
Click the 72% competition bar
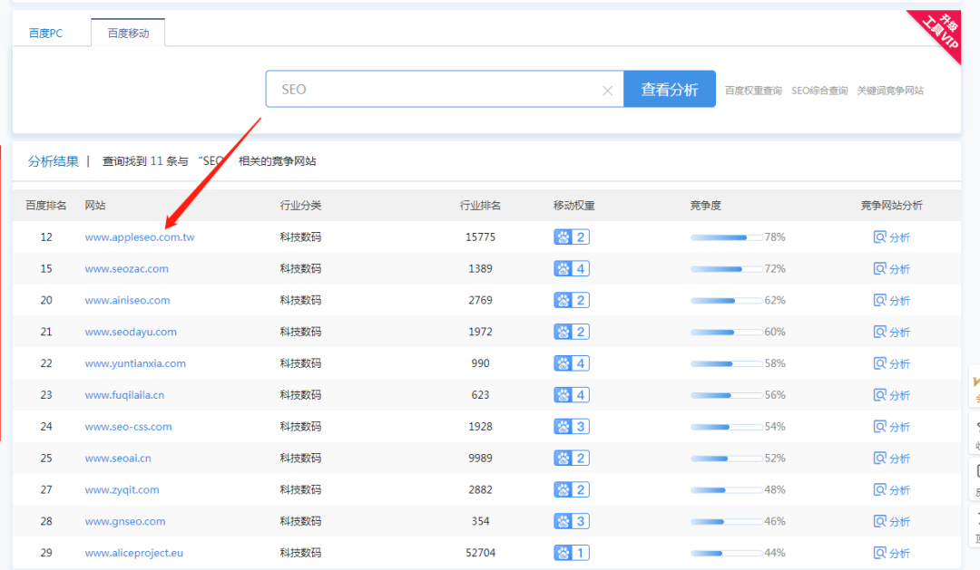[726, 269]
